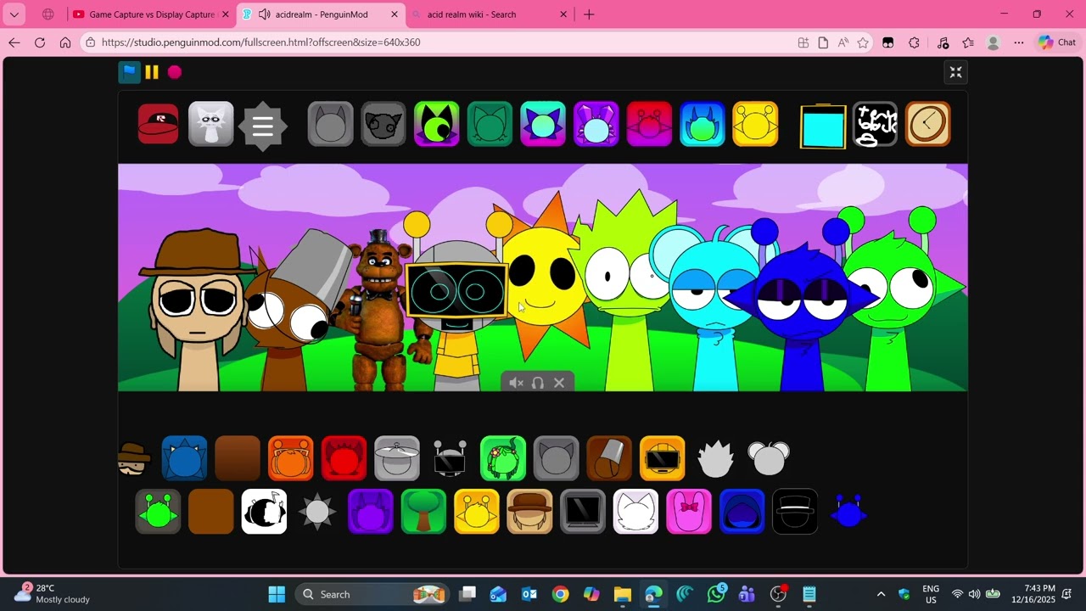1086x611 pixels.
Task: Pick the gray cymbal-hat character icon
Action: (x=397, y=458)
